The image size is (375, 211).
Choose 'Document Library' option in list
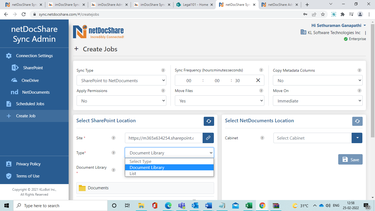169,167
